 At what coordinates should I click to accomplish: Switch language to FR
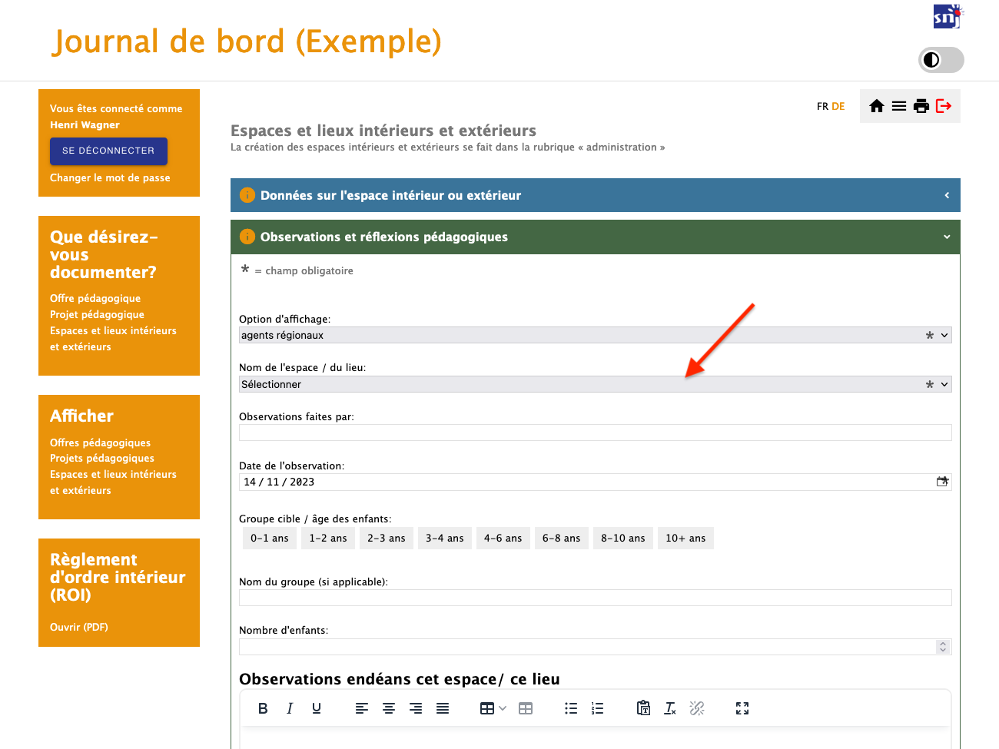click(822, 106)
